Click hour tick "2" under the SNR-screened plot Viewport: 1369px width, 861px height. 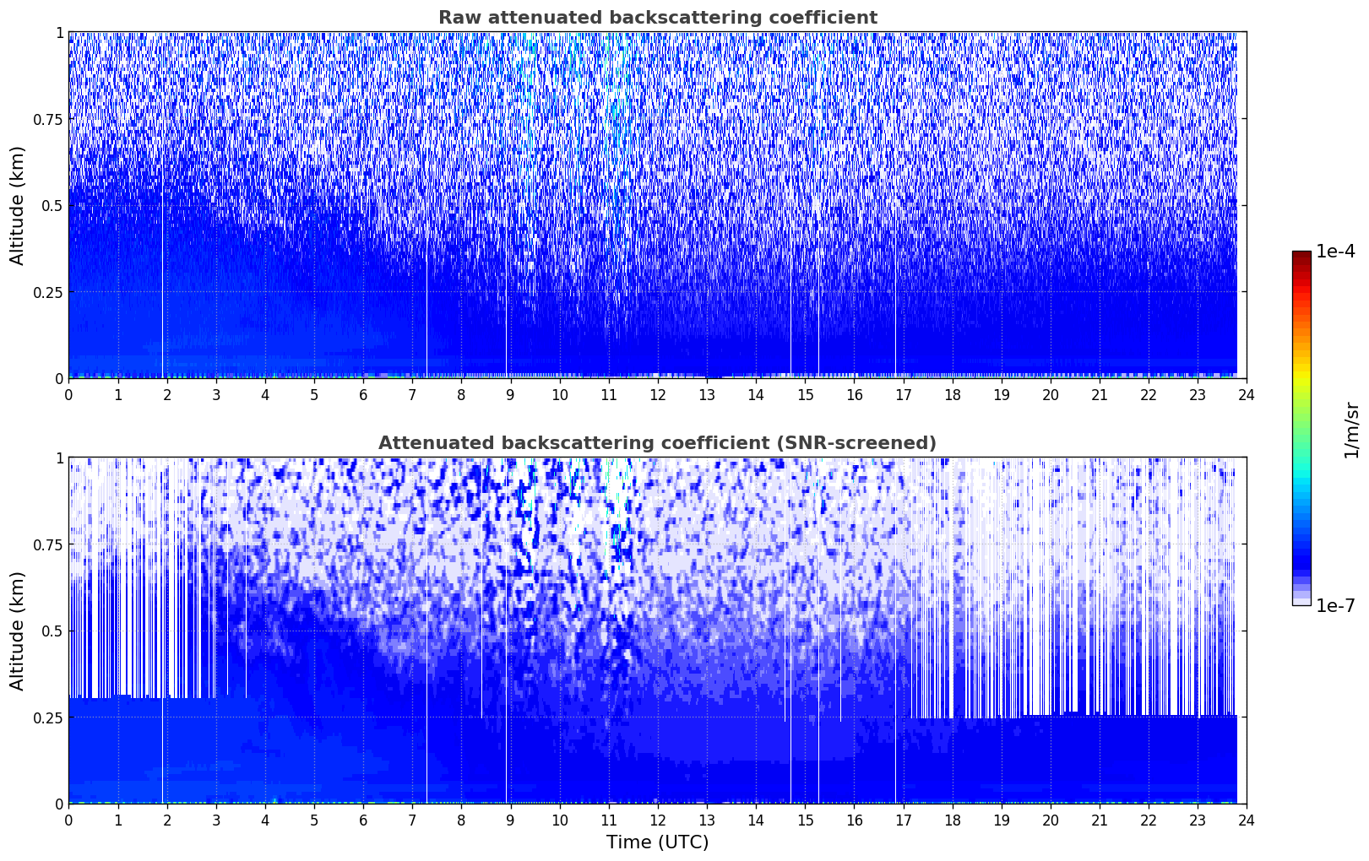pyautogui.click(x=166, y=820)
